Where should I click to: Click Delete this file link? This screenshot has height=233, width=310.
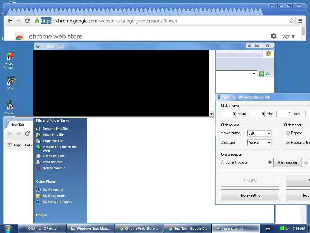click(x=54, y=168)
